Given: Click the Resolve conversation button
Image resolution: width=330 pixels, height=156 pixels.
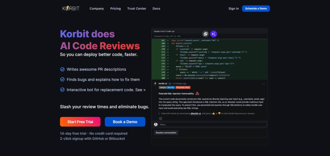Looking at the screenshot, I should click(x=166, y=132).
